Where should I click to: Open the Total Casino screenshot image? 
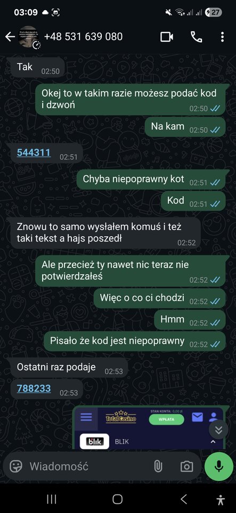pos(149,428)
